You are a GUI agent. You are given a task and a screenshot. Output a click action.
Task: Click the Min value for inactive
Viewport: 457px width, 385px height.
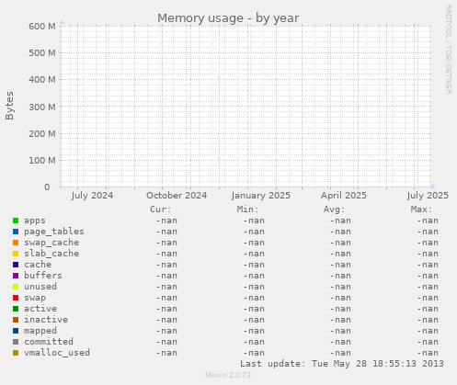click(x=254, y=320)
